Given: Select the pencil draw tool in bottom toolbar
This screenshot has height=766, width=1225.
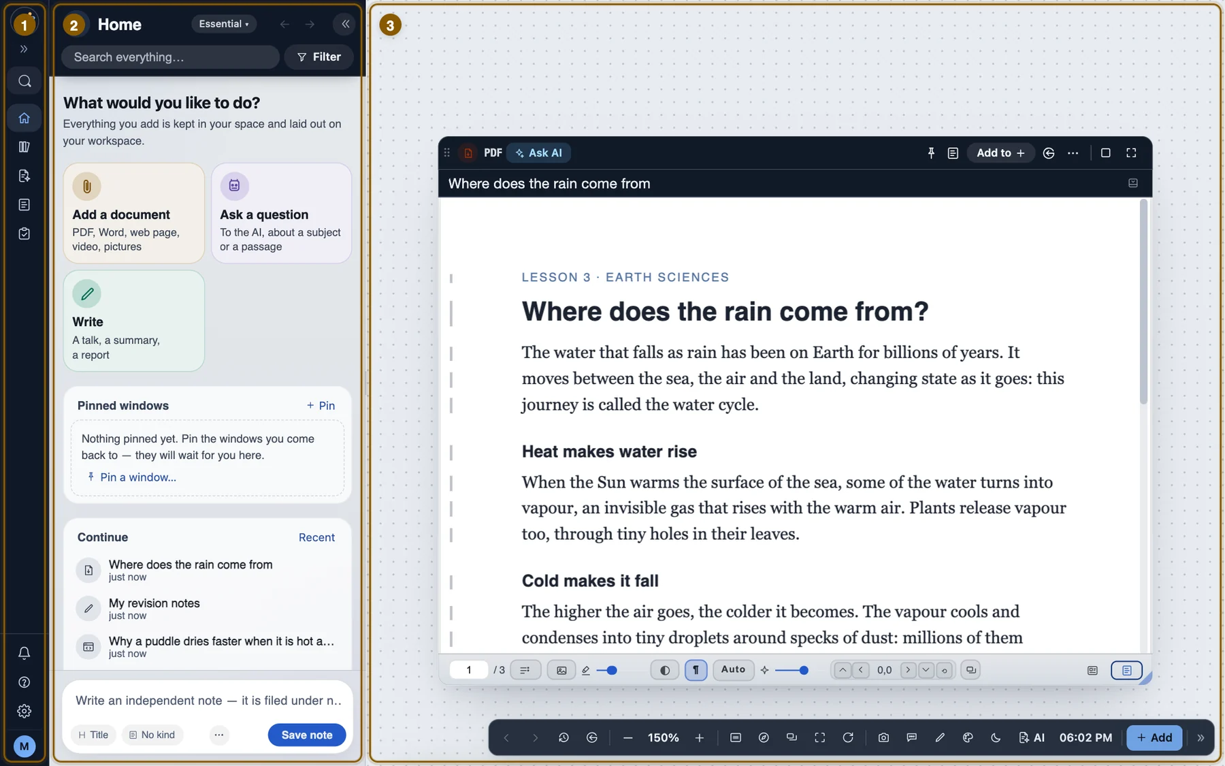Looking at the screenshot, I should click(x=940, y=737).
